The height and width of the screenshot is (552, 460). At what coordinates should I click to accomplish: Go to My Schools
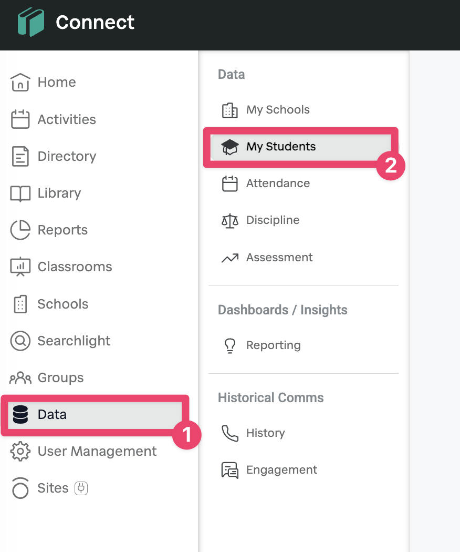[278, 110]
